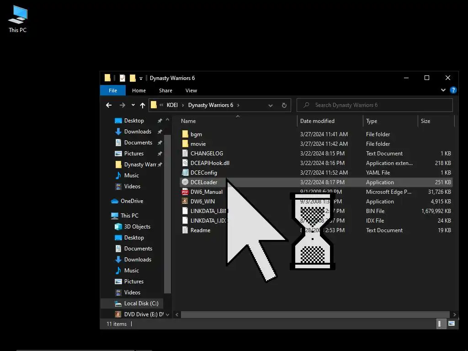This screenshot has width=468, height=351.
Task: Click the Search Dynasty Warriors 6 field
Action: click(375, 105)
